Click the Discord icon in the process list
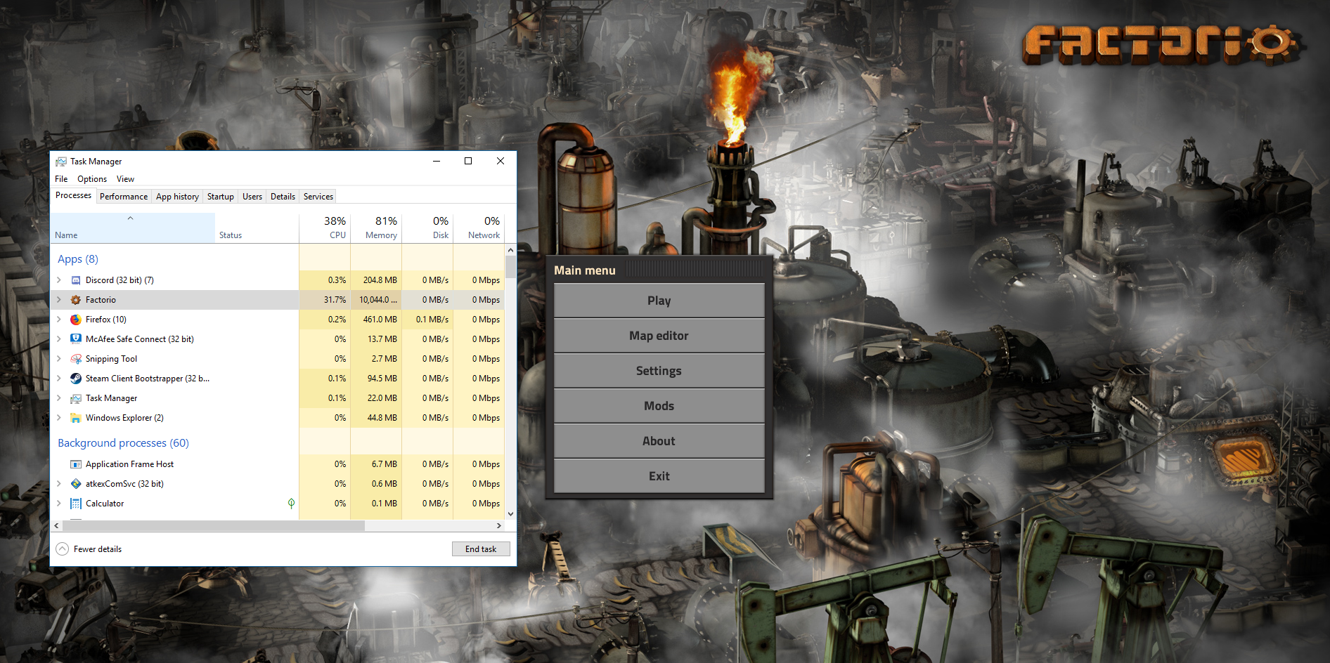 (76, 280)
